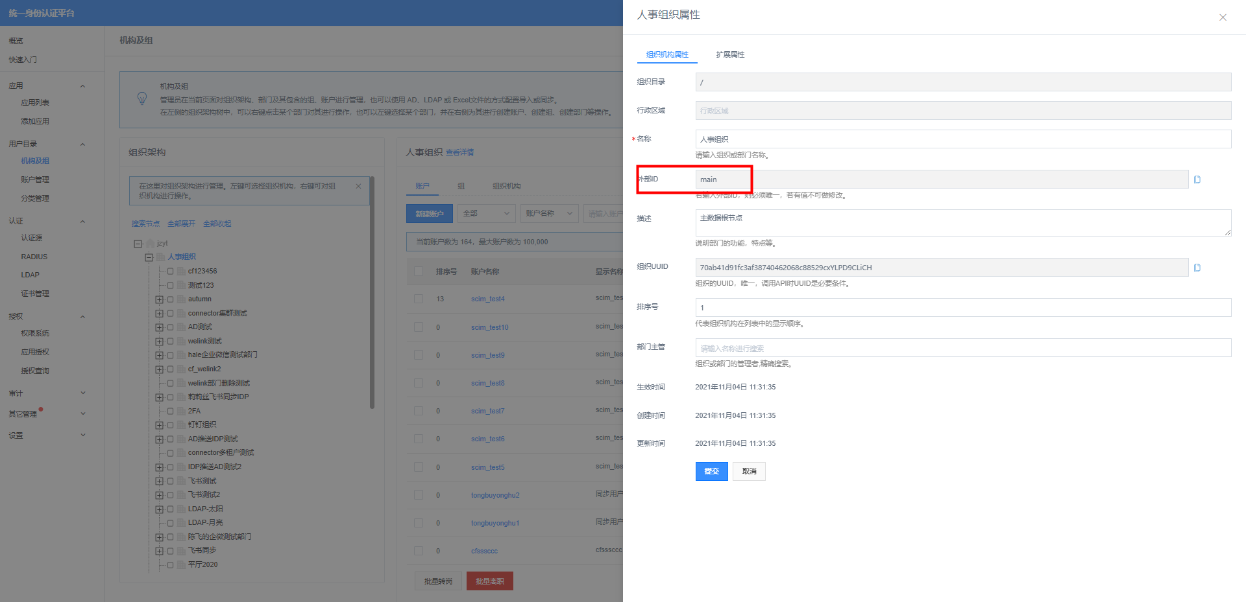Close the 人事组织属性 drawer

click(x=1223, y=17)
